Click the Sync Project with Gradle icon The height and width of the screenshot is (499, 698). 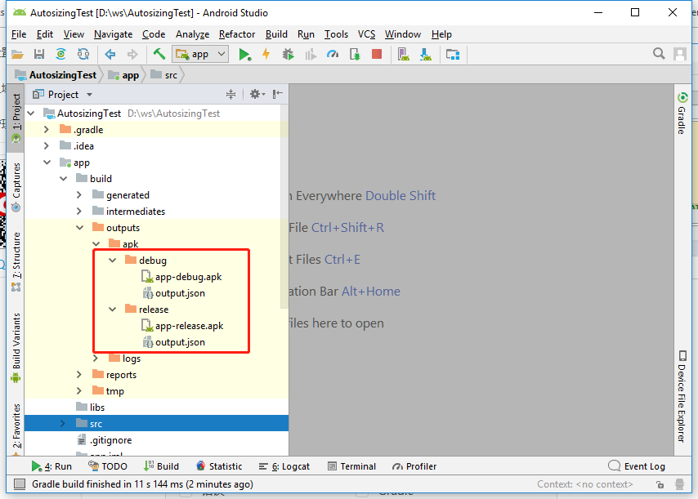[61, 54]
